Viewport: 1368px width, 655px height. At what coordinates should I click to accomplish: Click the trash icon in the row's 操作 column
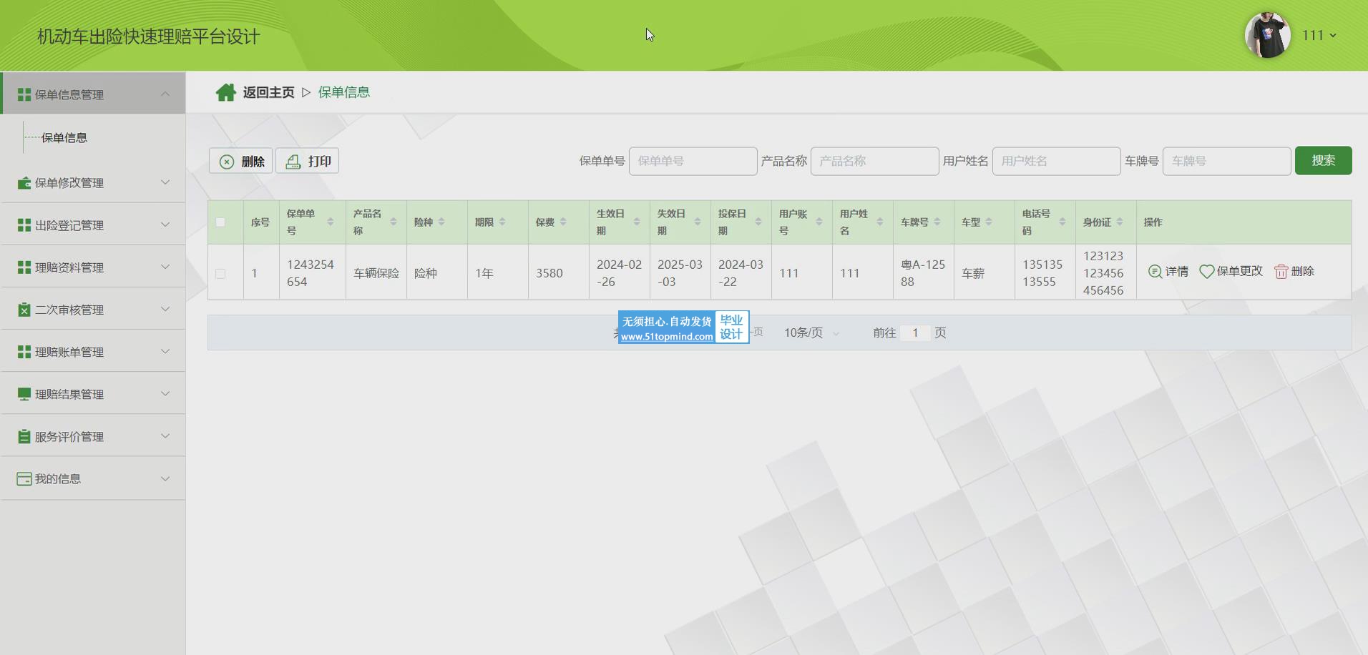pyautogui.click(x=1281, y=272)
